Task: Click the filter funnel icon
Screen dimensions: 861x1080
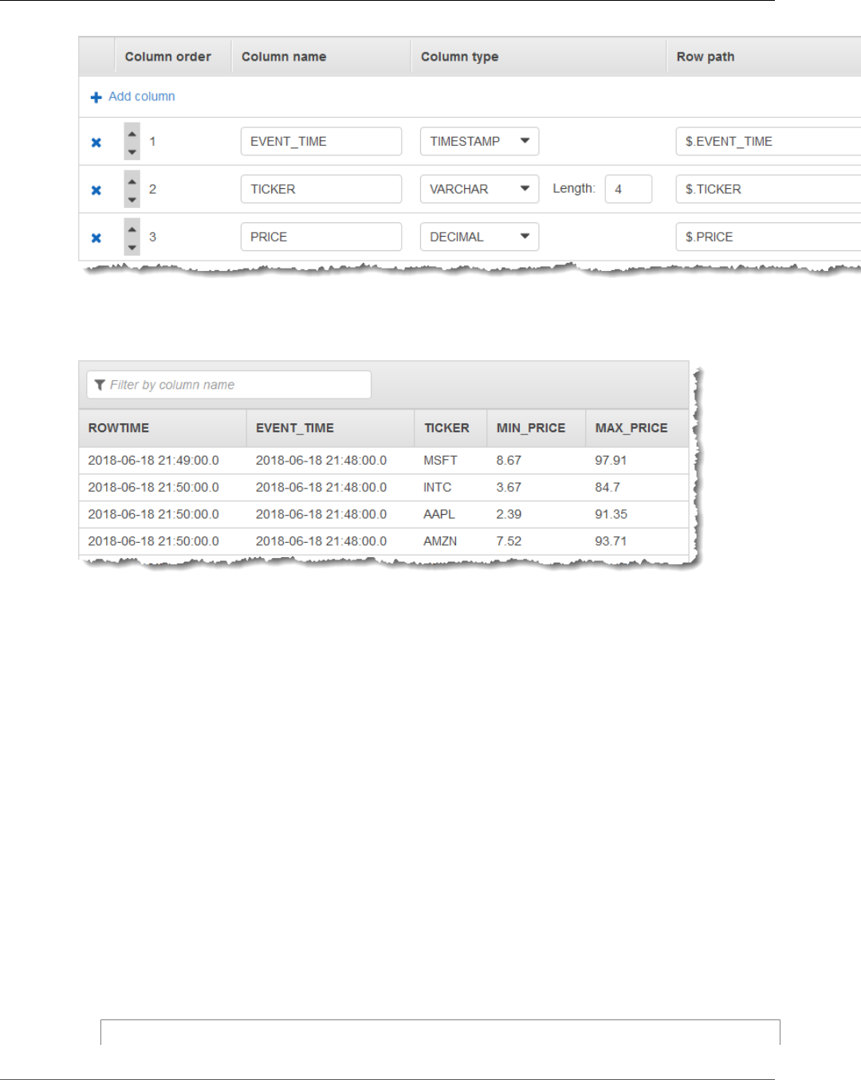Action: point(100,385)
